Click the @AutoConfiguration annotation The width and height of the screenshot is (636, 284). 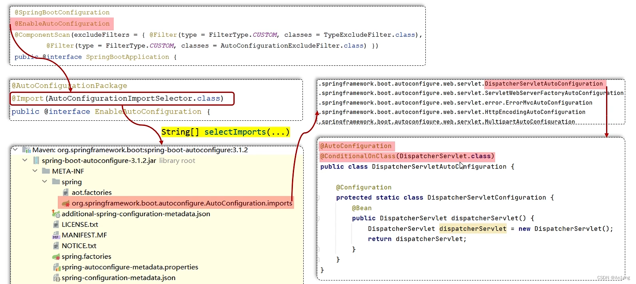click(356, 146)
